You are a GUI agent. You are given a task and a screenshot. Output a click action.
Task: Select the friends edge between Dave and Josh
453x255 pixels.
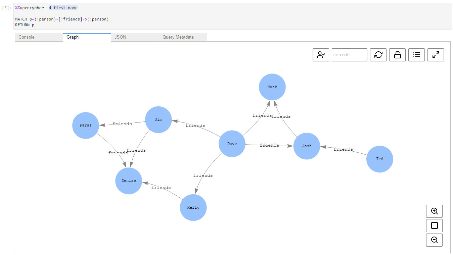(x=270, y=145)
